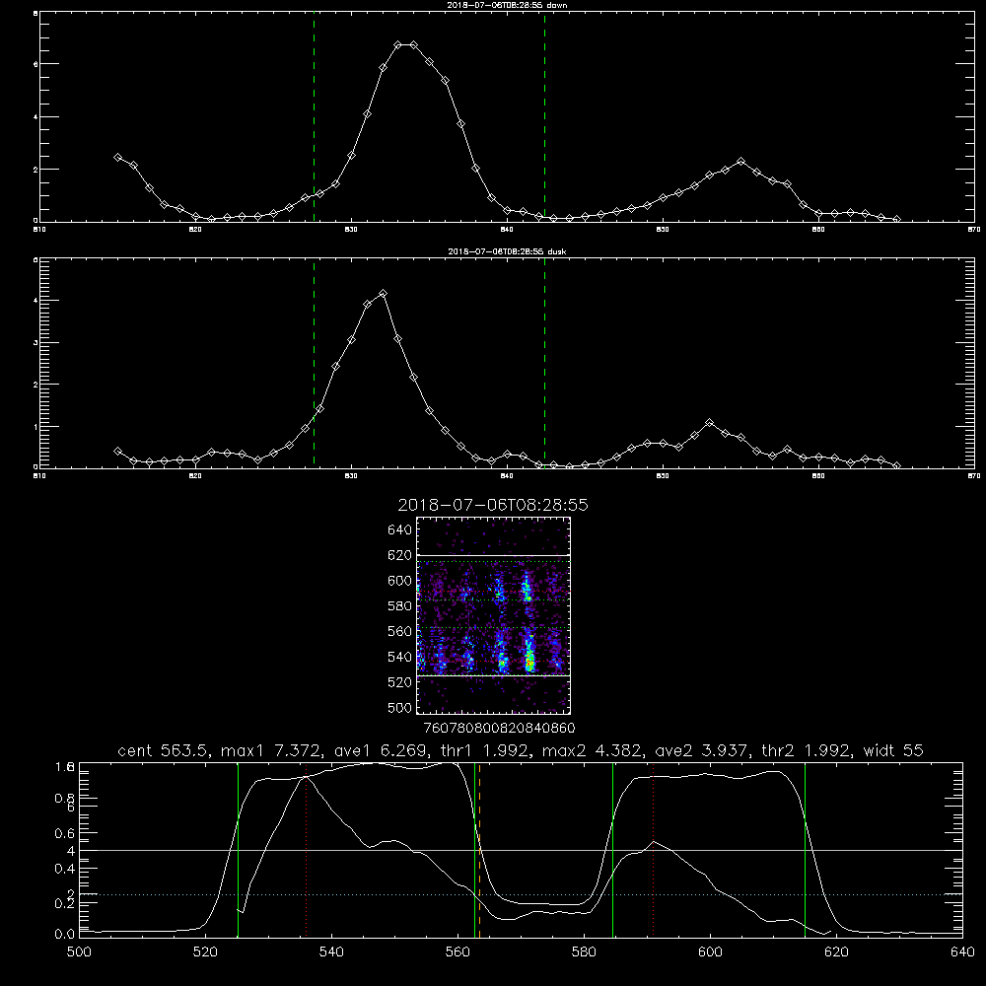Click the spectral image y-axis label 560
This screenshot has height=986, width=986.
pyautogui.click(x=399, y=631)
